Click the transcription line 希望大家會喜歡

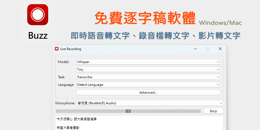point(68,128)
